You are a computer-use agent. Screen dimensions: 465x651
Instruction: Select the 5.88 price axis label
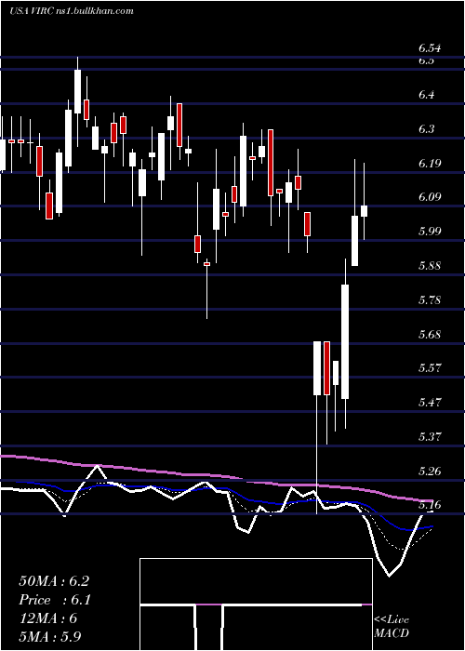430,266
